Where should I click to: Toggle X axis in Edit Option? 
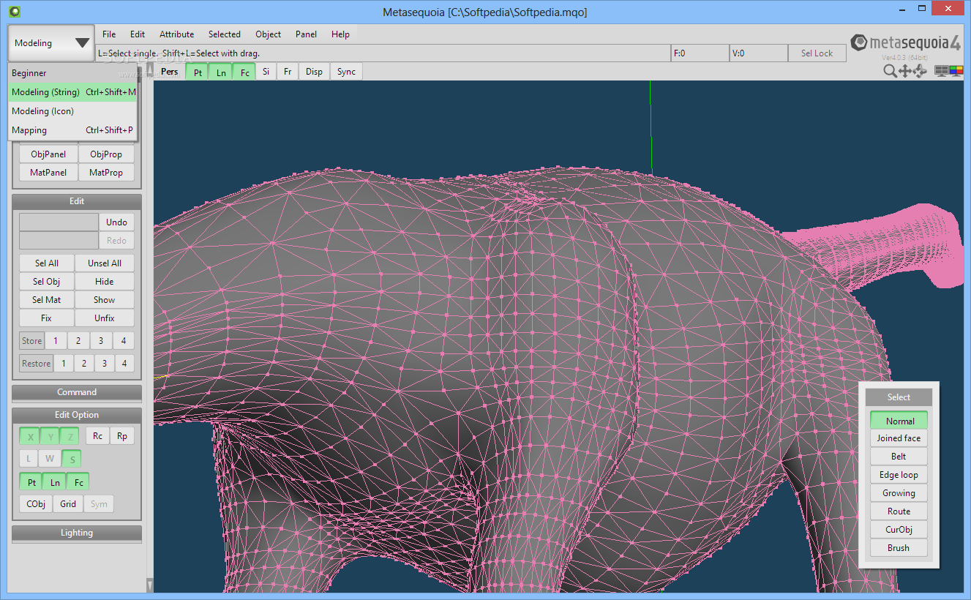tap(30, 437)
